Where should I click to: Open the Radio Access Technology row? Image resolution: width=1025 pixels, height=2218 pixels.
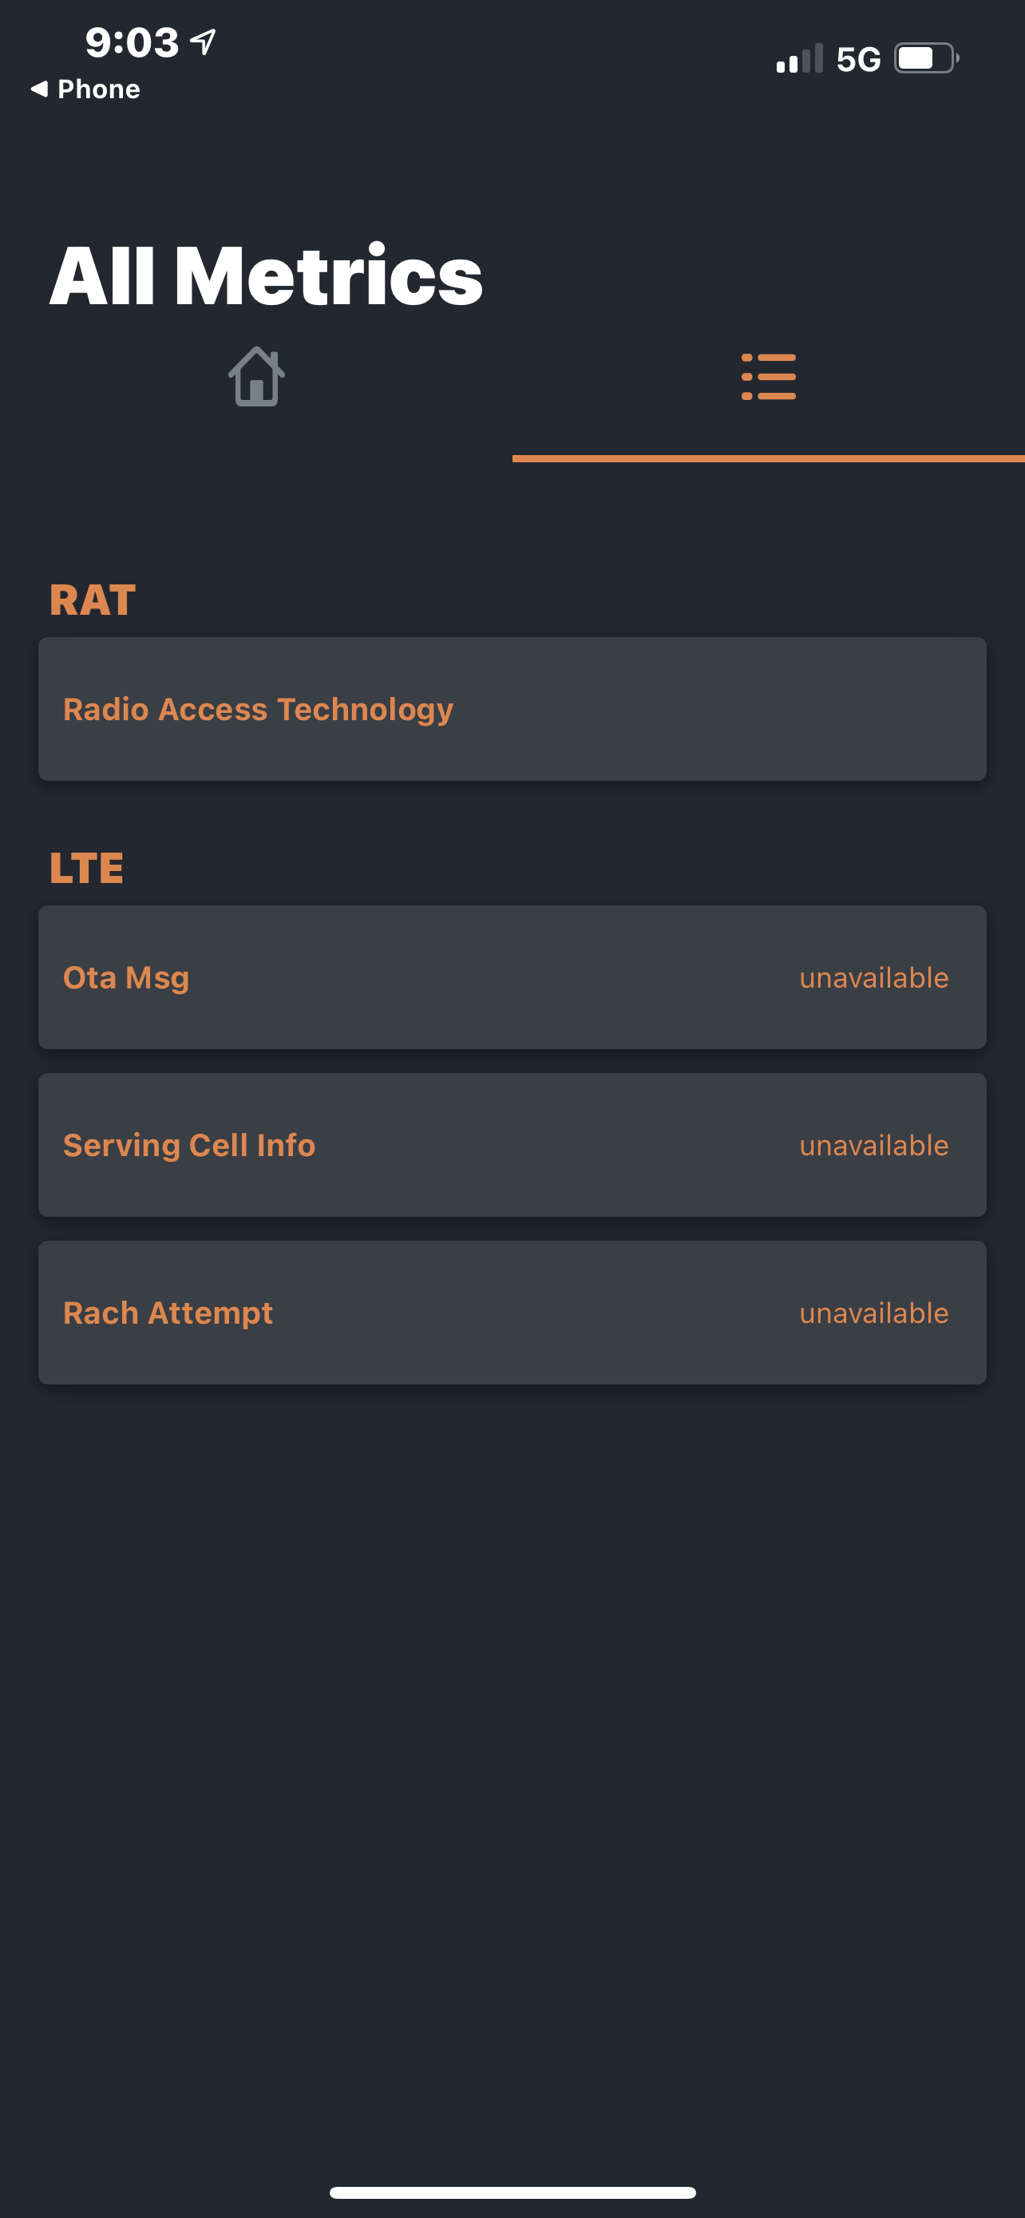[512, 709]
